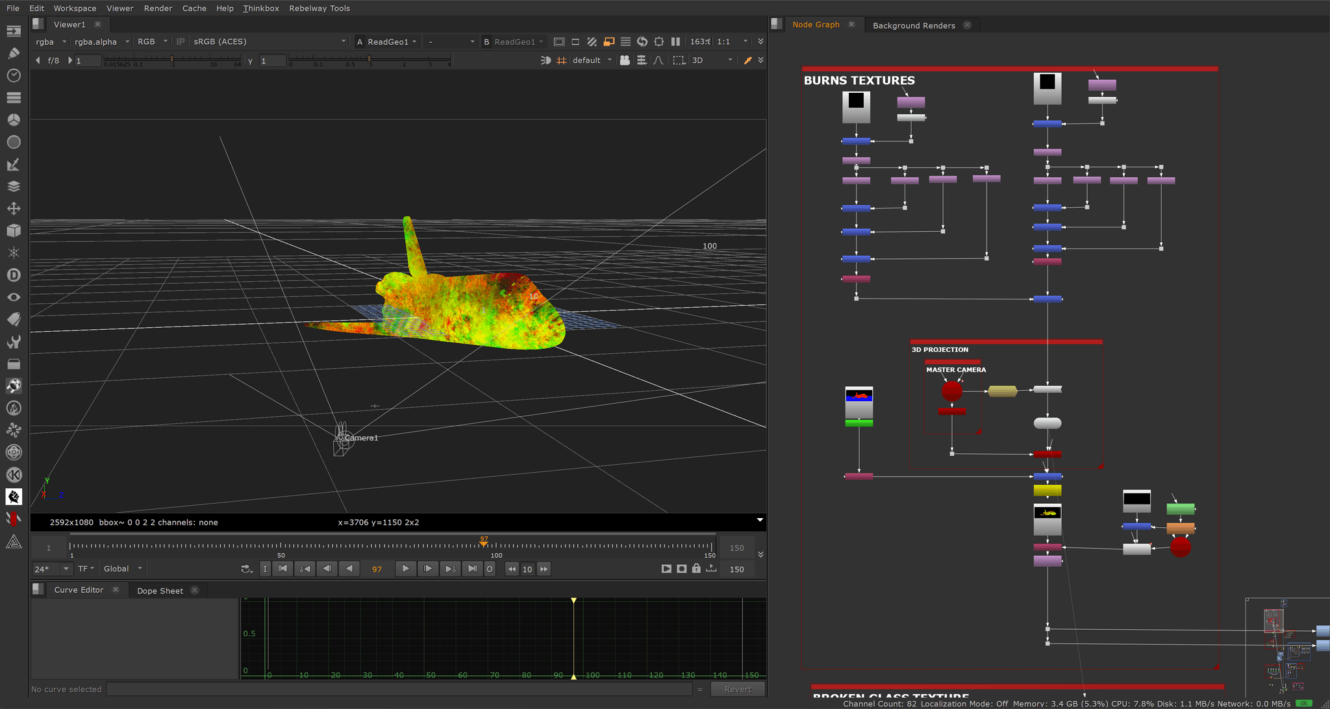Switch to Background Renders tab
This screenshot has height=709, width=1330.
click(913, 25)
